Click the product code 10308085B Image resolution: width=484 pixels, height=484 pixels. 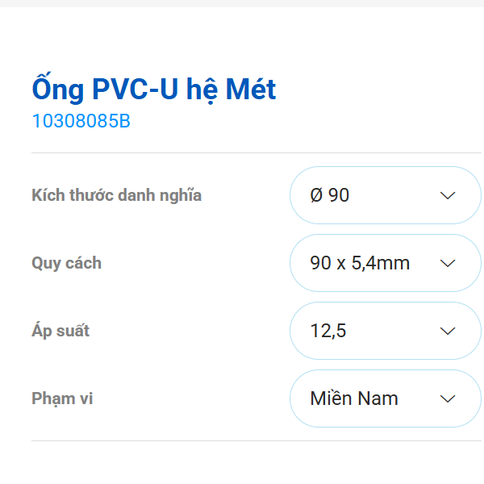(x=81, y=122)
